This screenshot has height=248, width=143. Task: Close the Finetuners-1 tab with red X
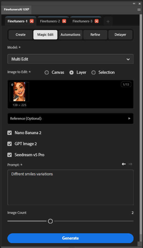click(32, 21)
